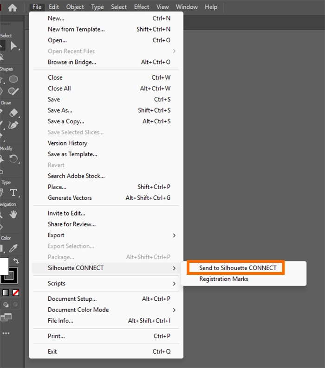Select the Ellipse shape tool

click(14, 79)
